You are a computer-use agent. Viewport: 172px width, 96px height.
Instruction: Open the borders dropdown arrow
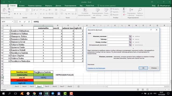tap(28, 14)
